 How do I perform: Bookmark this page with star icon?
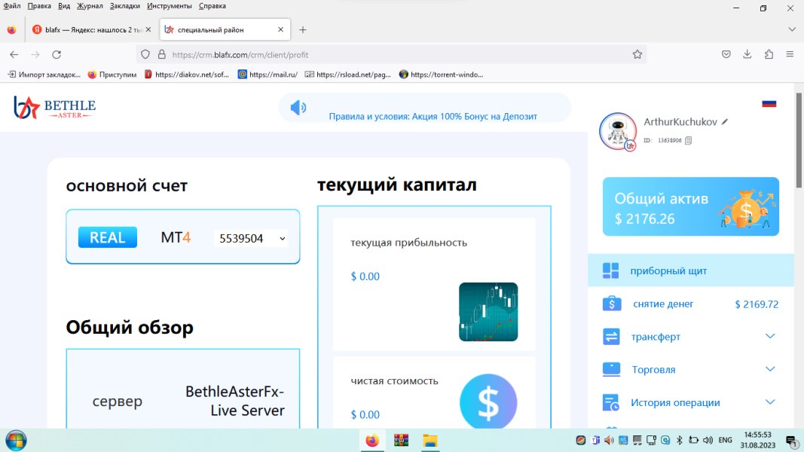click(637, 54)
